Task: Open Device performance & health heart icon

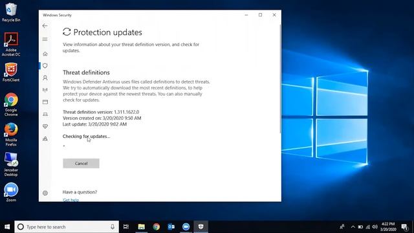Action: click(x=45, y=126)
